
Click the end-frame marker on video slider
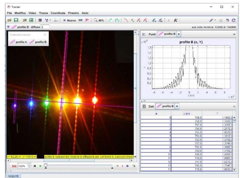pos(112,168)
